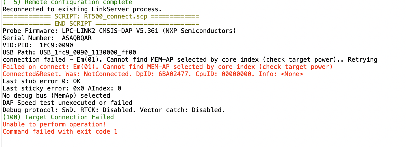Click the RT500_connect.scp script name
The height and width of the screenshot is (147, 406).
115,17
